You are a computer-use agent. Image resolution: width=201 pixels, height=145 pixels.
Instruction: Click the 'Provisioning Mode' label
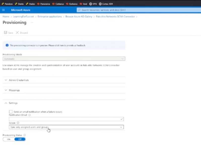12,54
